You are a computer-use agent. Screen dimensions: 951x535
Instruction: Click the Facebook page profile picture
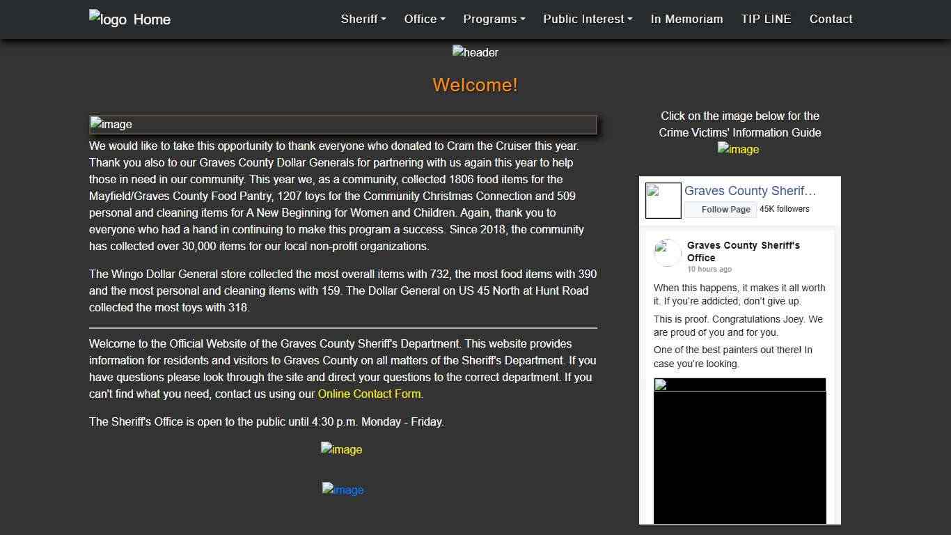coord(663,200)
